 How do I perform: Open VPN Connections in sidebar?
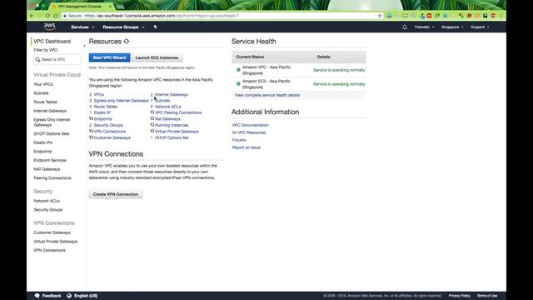(49, 250)
